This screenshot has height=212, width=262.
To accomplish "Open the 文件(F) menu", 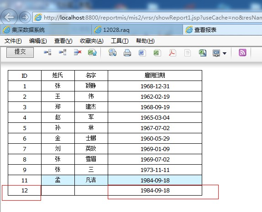I will 13,41.
